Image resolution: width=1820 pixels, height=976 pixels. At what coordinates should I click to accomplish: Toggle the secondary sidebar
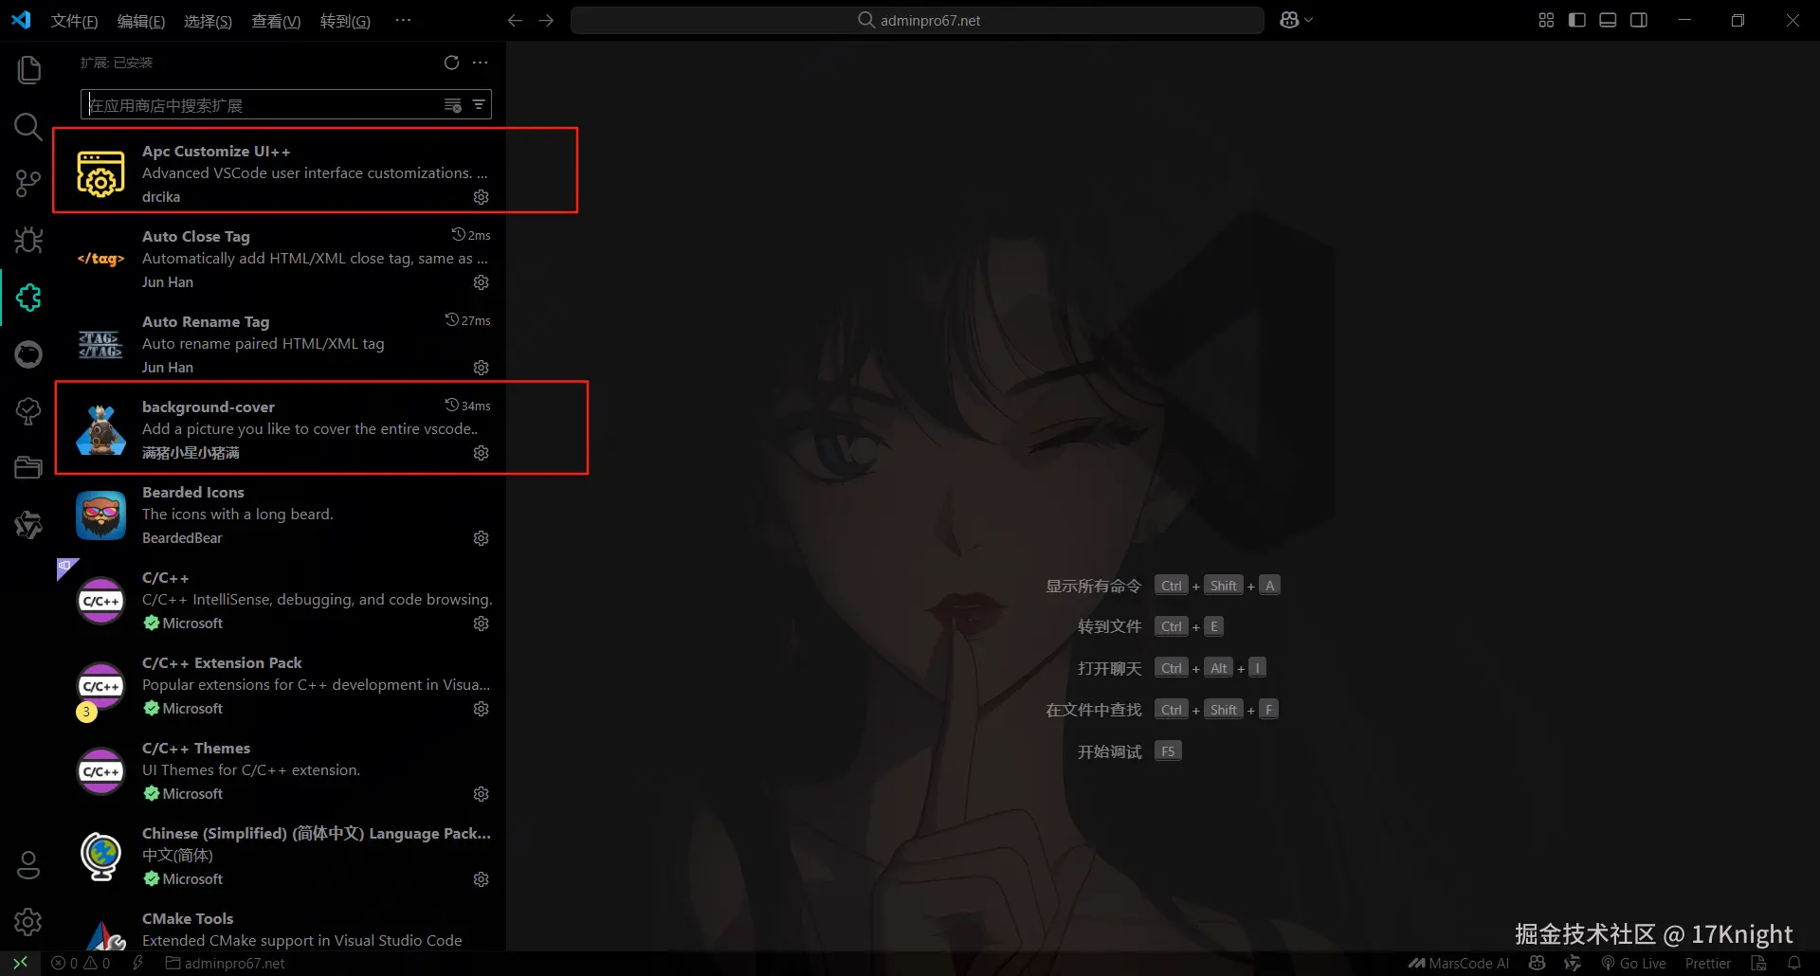click(1640, 19)
